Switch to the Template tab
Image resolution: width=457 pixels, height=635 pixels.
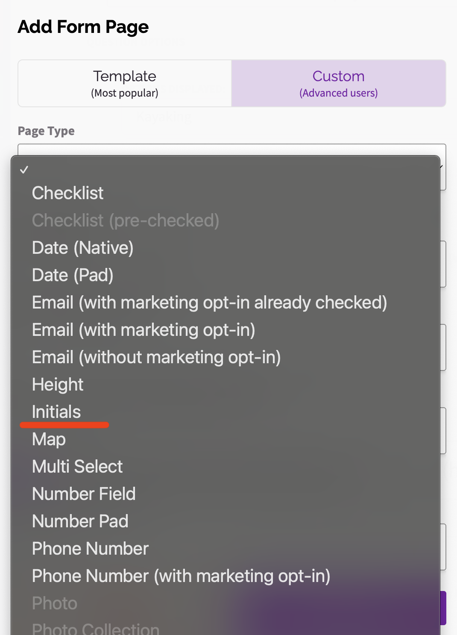tap(124, 83)
